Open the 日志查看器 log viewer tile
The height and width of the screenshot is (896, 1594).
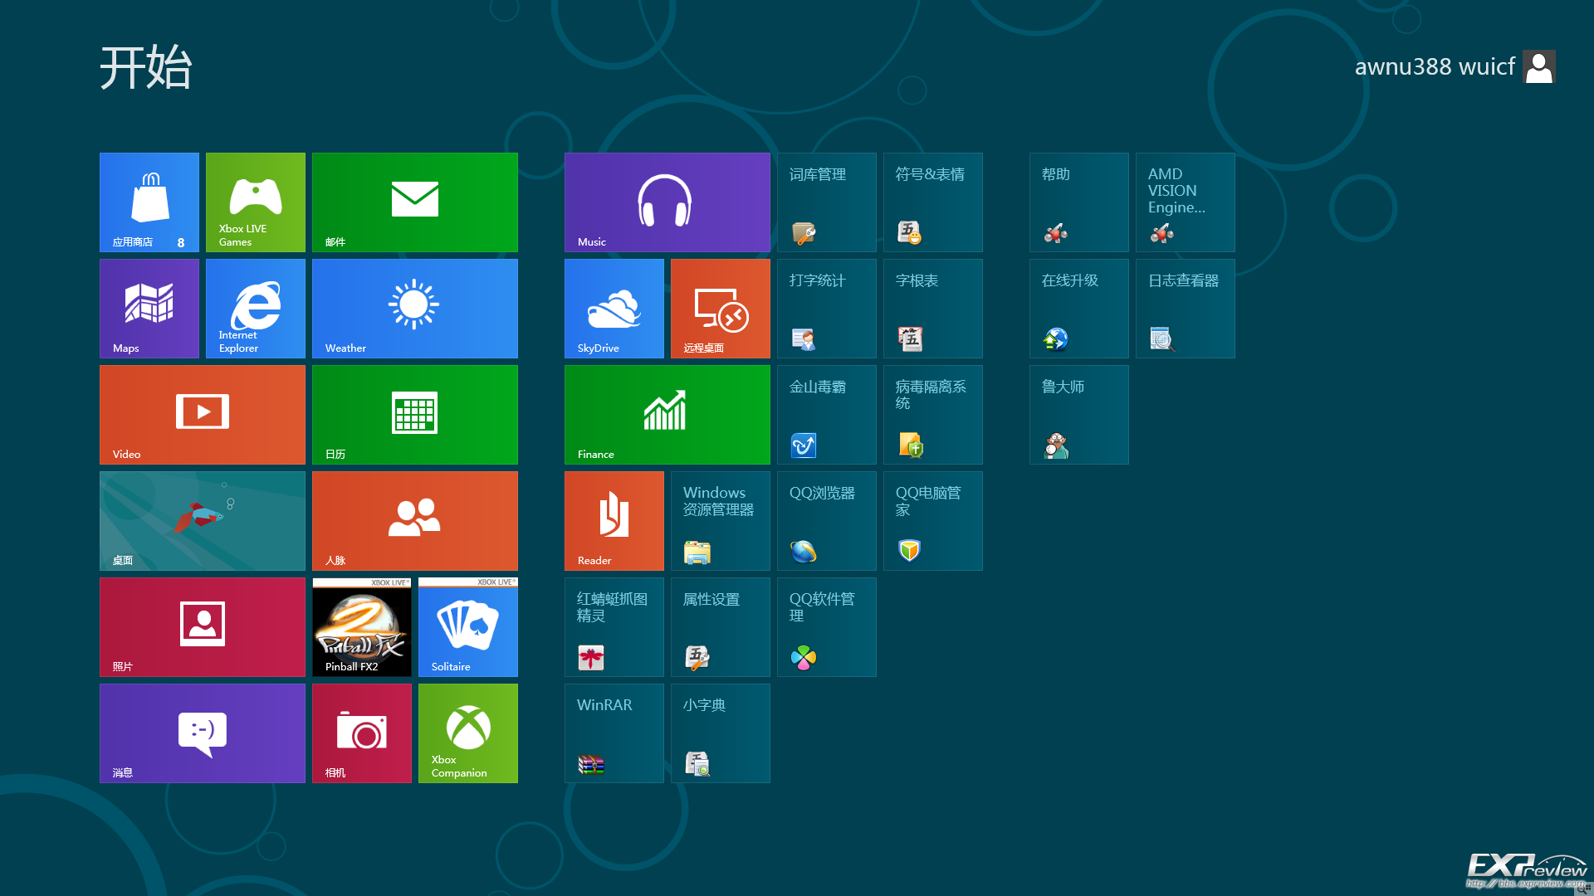pos(1186,309)
